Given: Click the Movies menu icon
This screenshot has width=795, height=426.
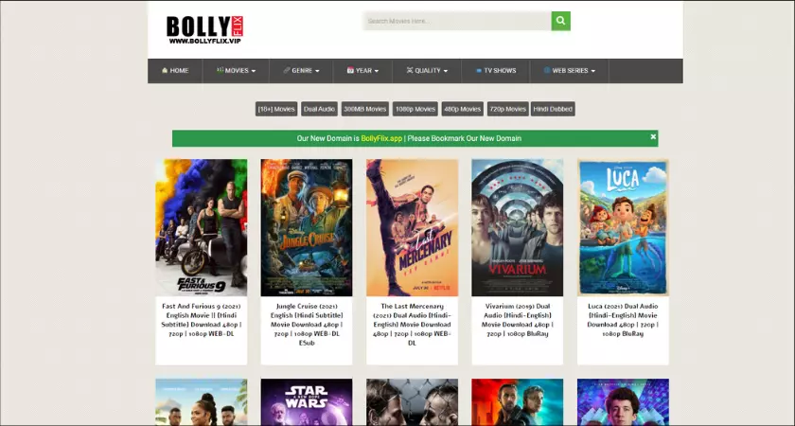Looking at the screenshot, I should tap(220, 70).
